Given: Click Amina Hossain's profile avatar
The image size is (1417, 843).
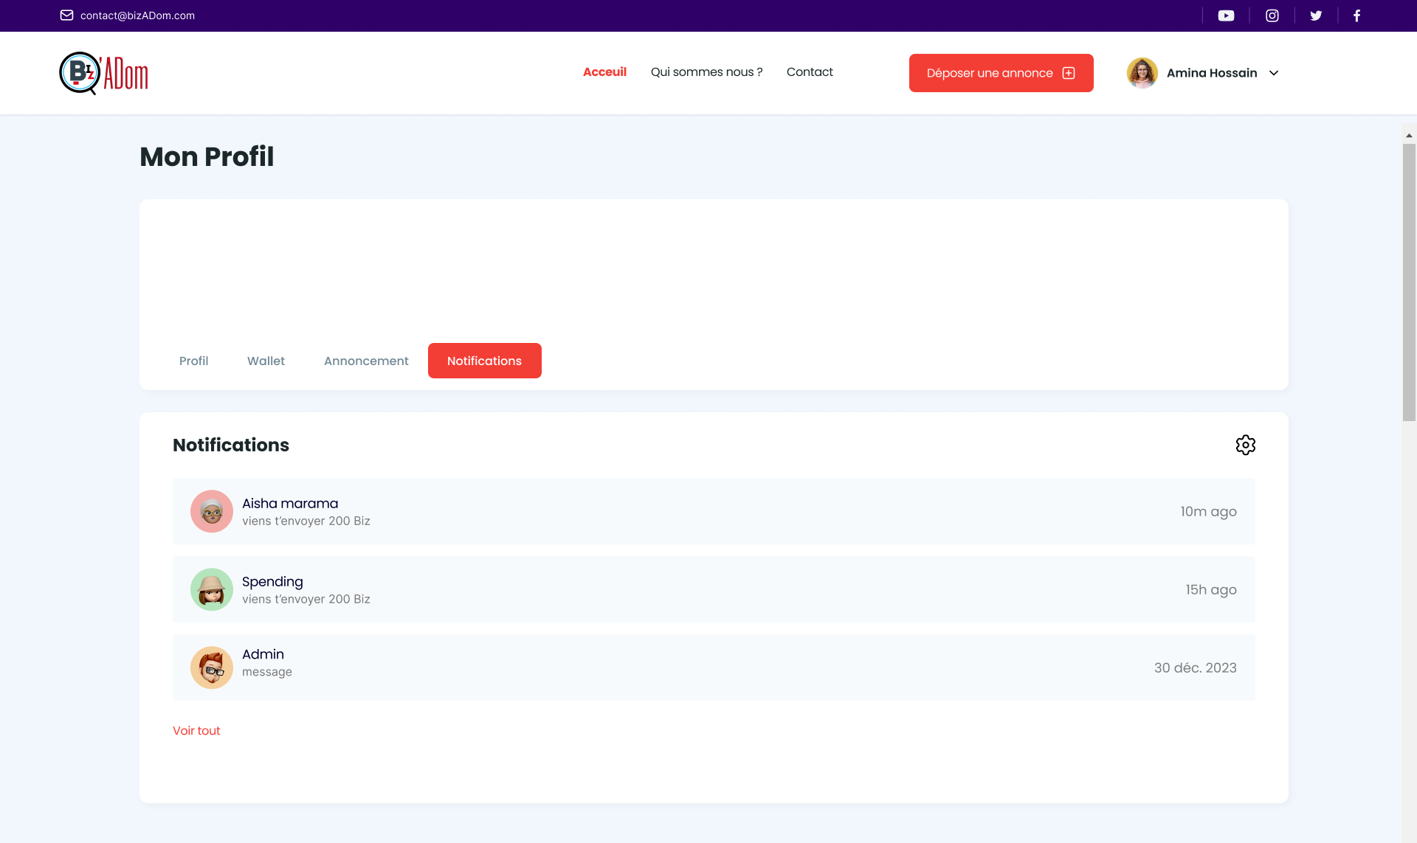Looking at the screenshot, I should 1142,73.
